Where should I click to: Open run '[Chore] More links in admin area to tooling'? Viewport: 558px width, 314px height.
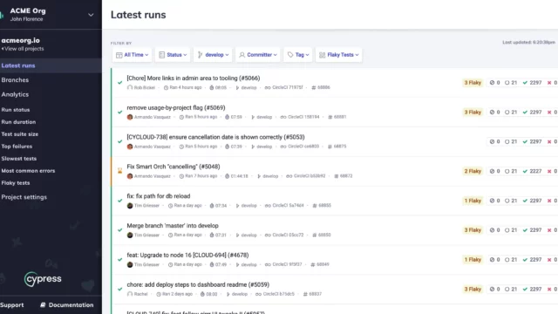point(194,78)
